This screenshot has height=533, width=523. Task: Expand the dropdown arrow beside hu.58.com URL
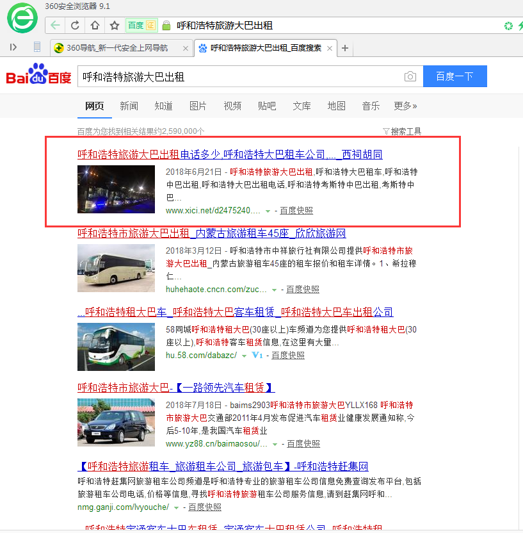coord(244,356)
